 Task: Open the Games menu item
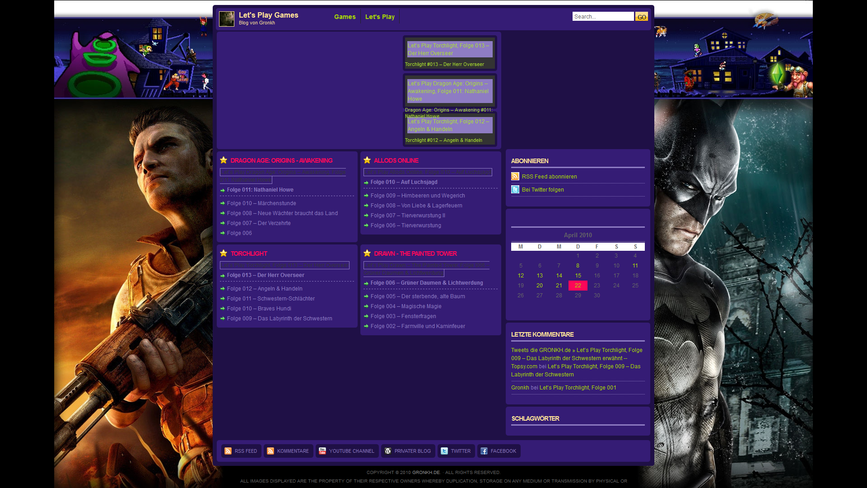(345, 17)
